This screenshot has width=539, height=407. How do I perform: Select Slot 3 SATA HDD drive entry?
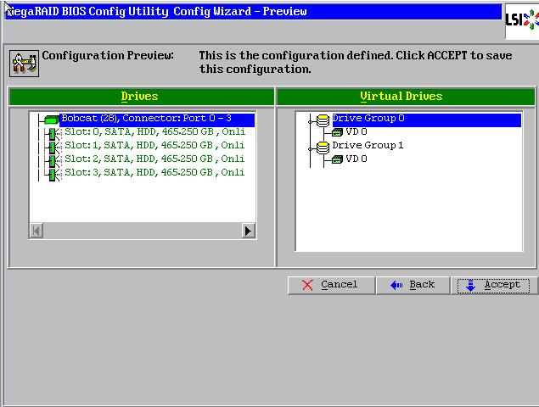click(154, 172)
